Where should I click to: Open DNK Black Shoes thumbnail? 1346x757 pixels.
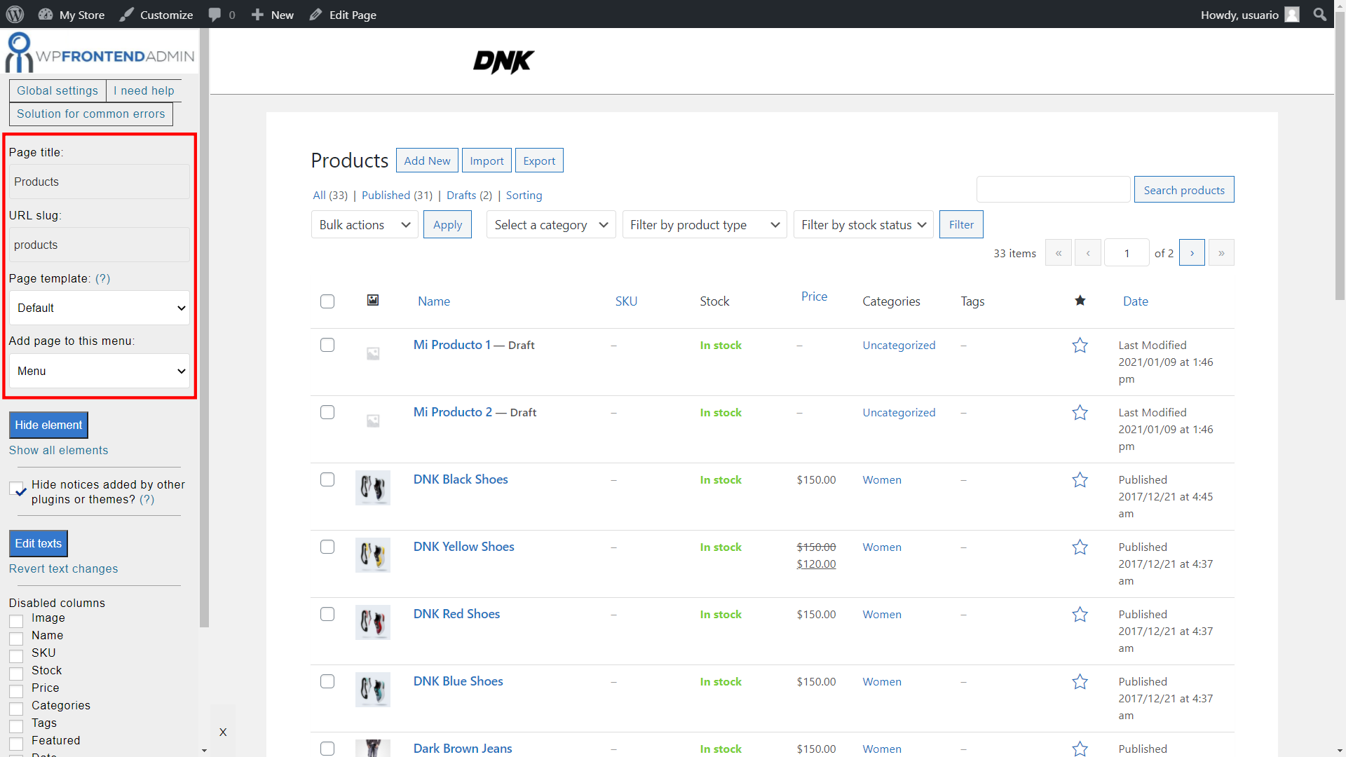pyautogui.click(x=373, y=488)
